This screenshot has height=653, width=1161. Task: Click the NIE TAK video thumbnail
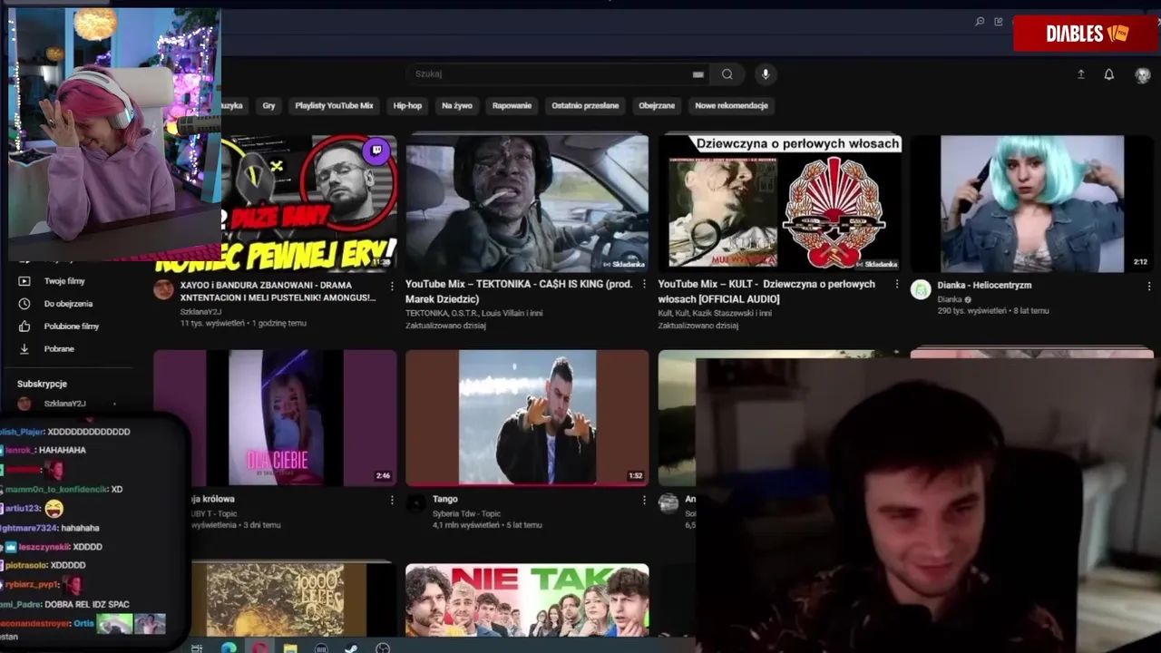527,600
